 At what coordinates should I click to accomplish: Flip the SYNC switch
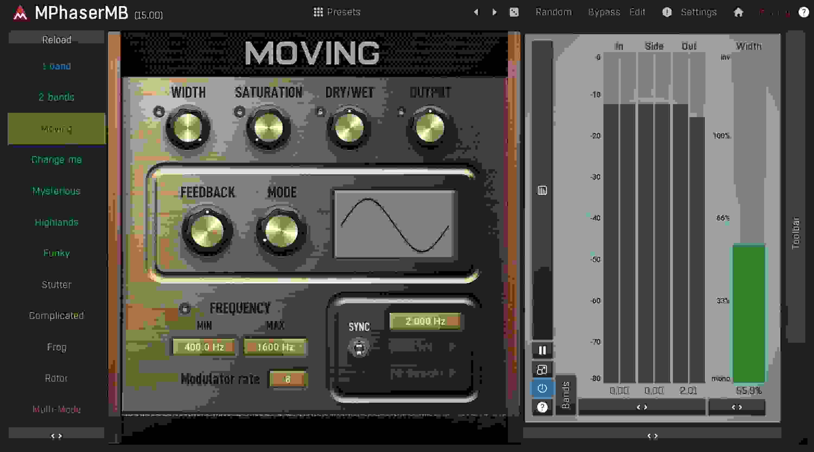358,347
